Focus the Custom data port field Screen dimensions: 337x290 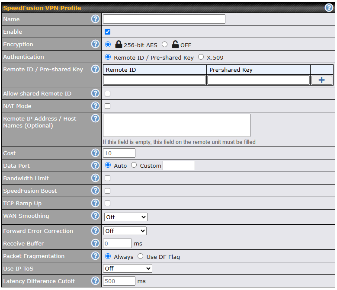point(179,166)
